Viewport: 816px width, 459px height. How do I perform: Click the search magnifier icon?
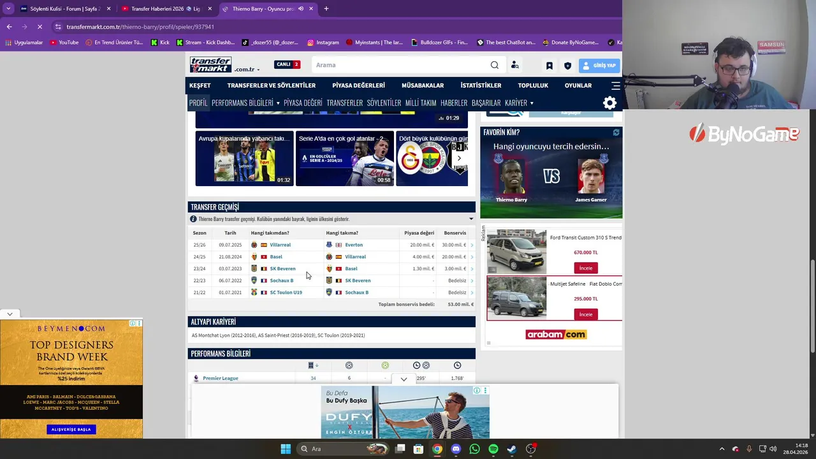pos(495,65)
